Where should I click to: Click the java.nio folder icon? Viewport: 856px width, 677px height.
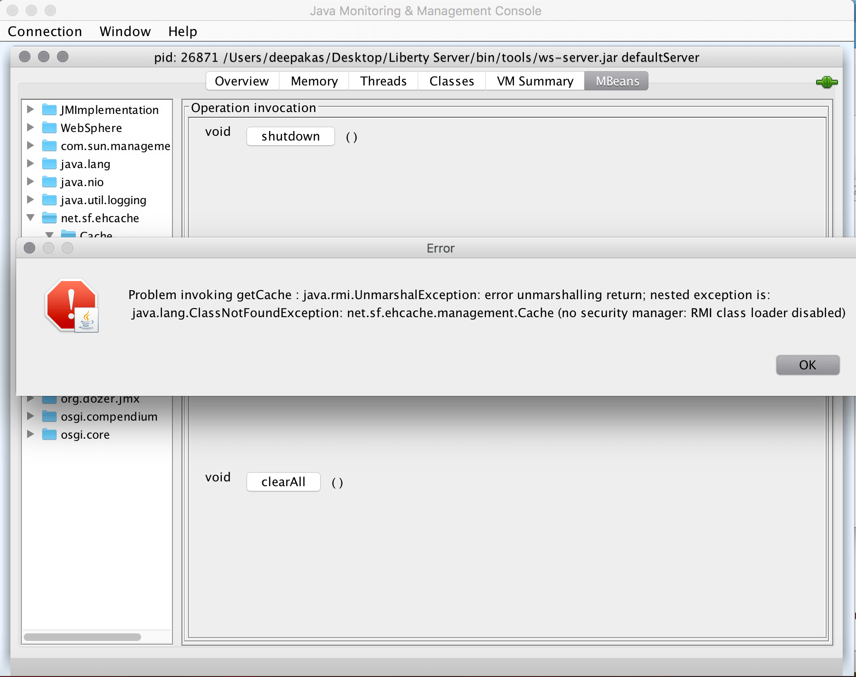49,182
